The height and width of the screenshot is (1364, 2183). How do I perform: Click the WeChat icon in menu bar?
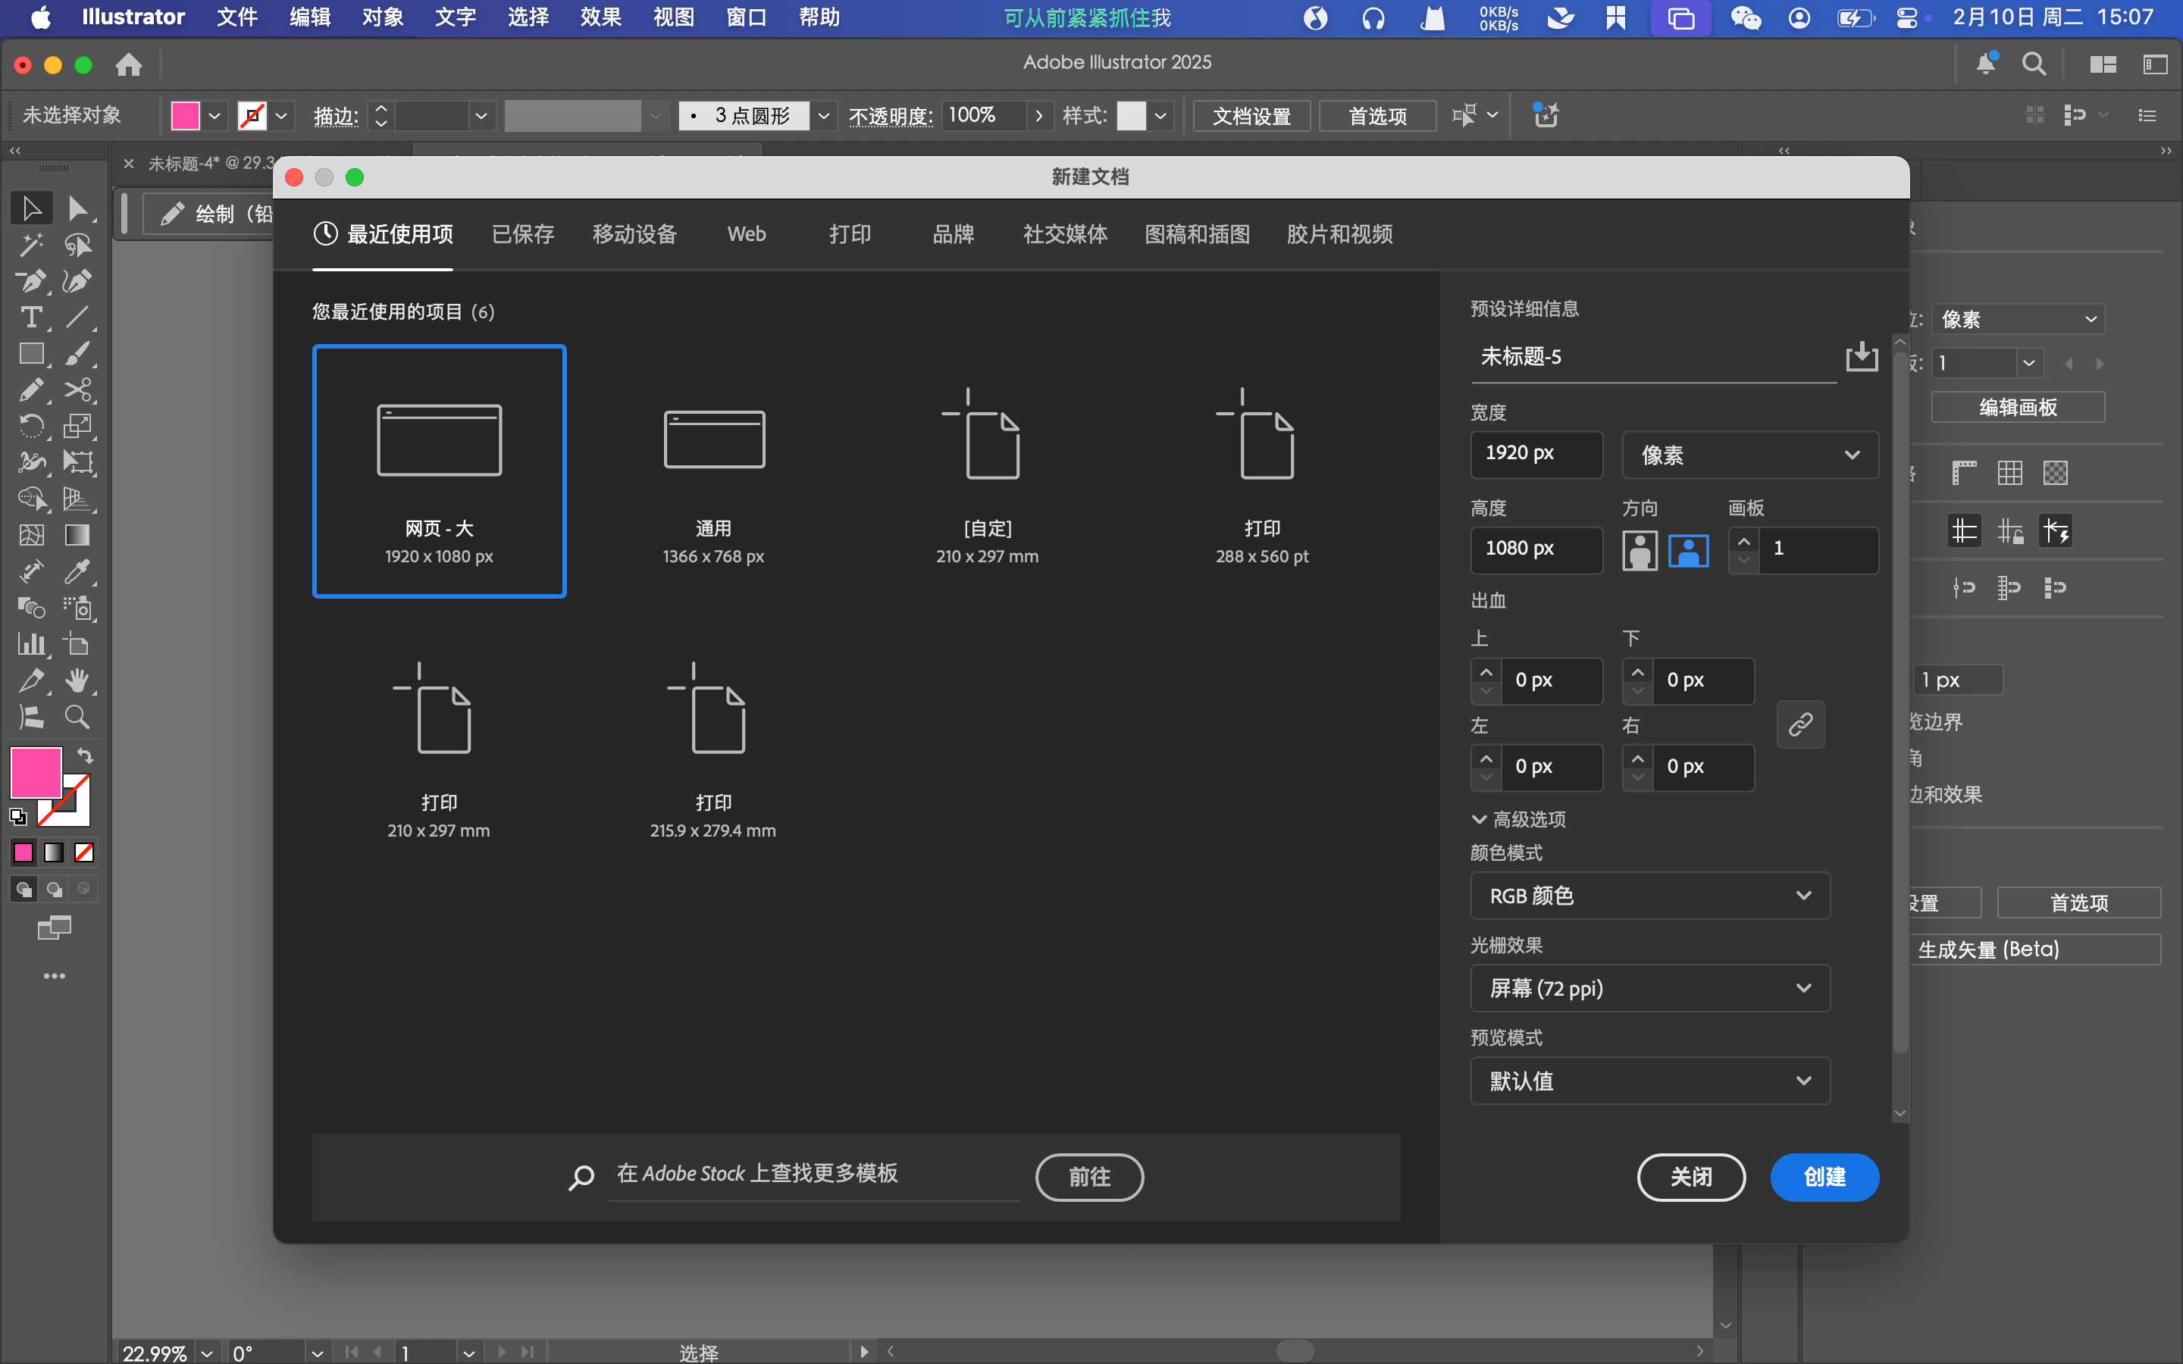click(x=1746, y=18)
